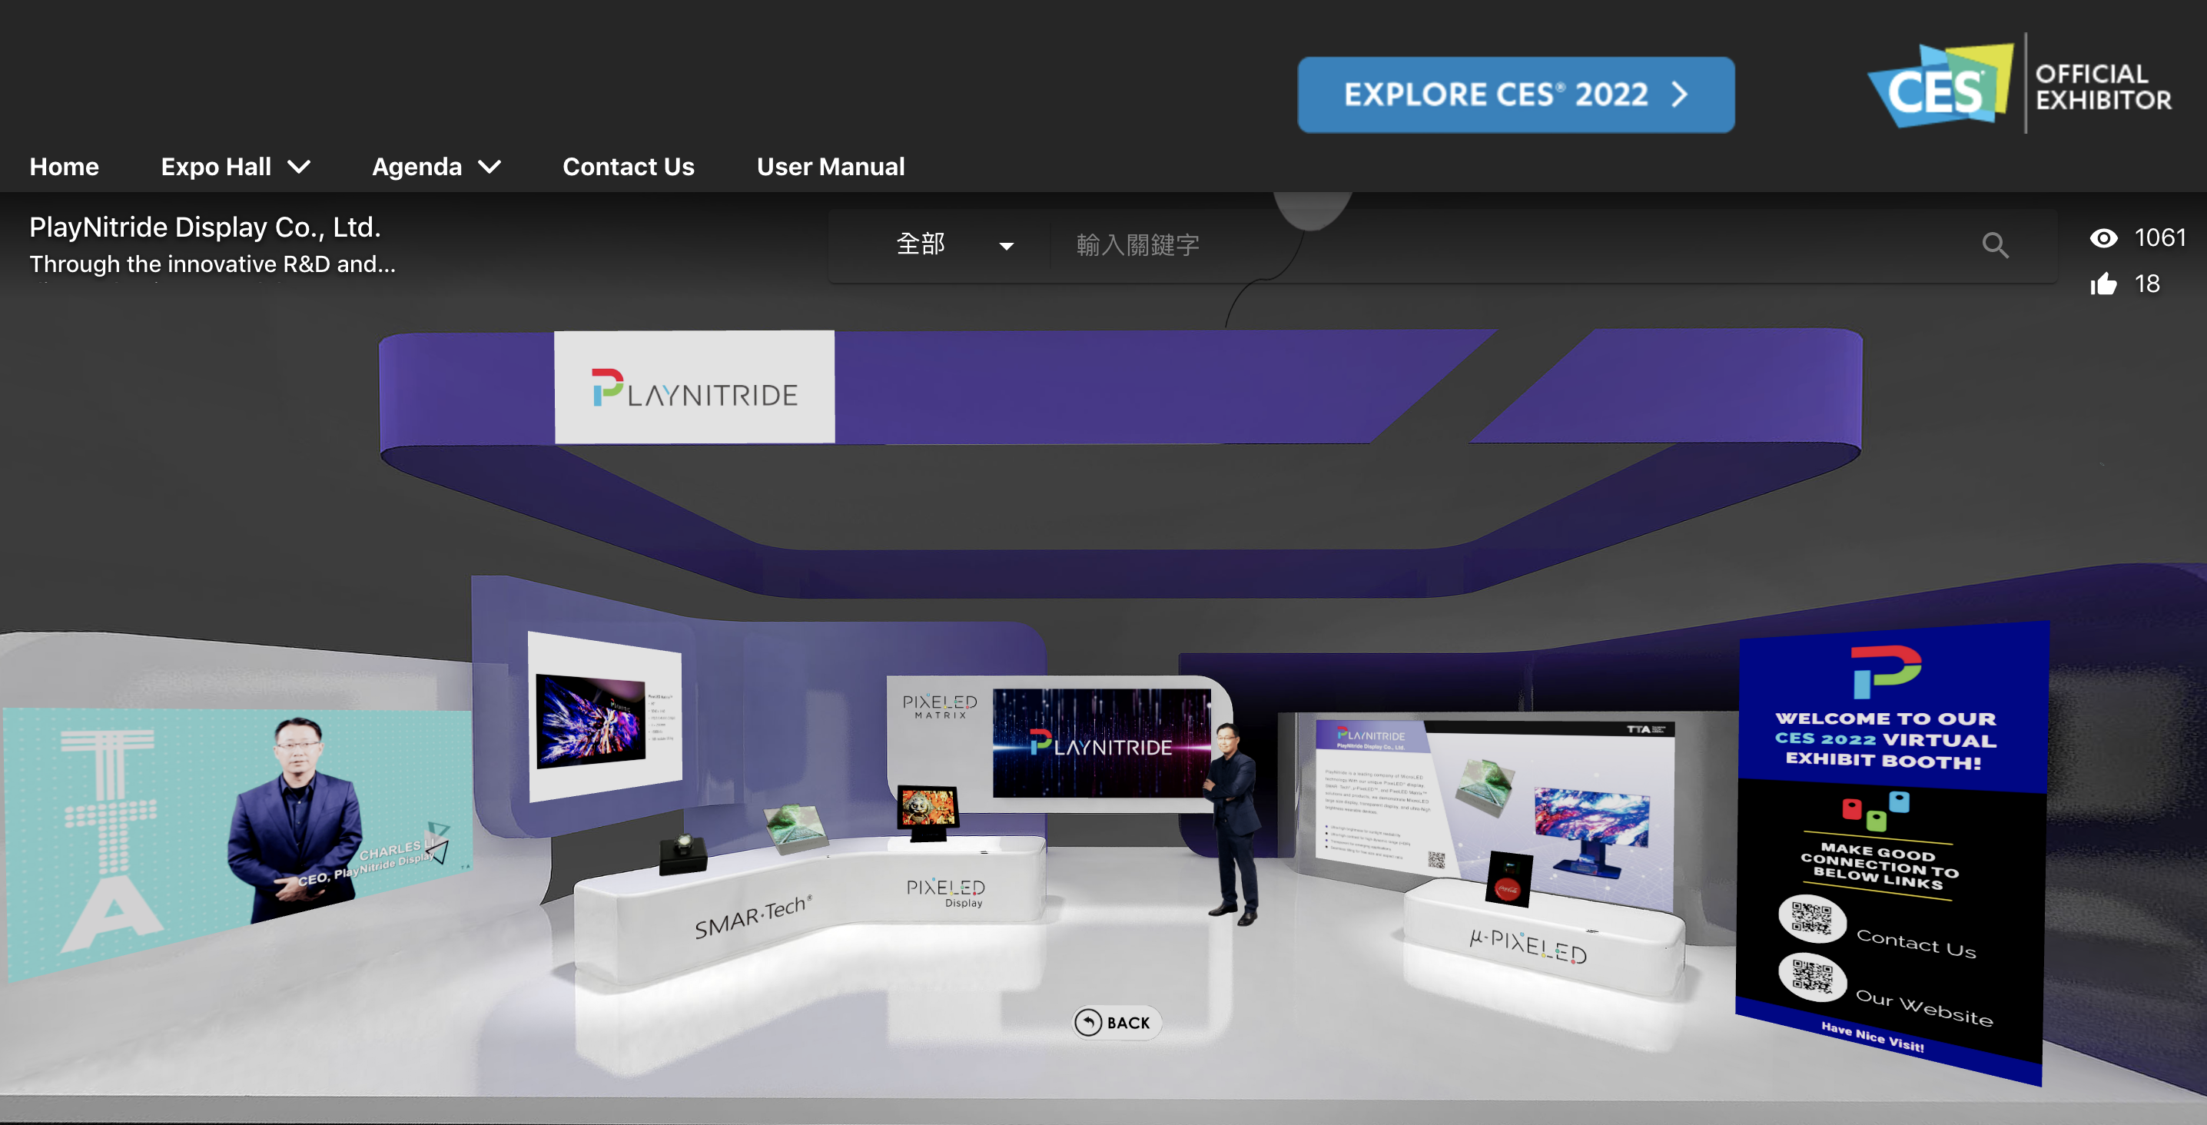Click the BACK button in booth

[x=1117, y=1022]
